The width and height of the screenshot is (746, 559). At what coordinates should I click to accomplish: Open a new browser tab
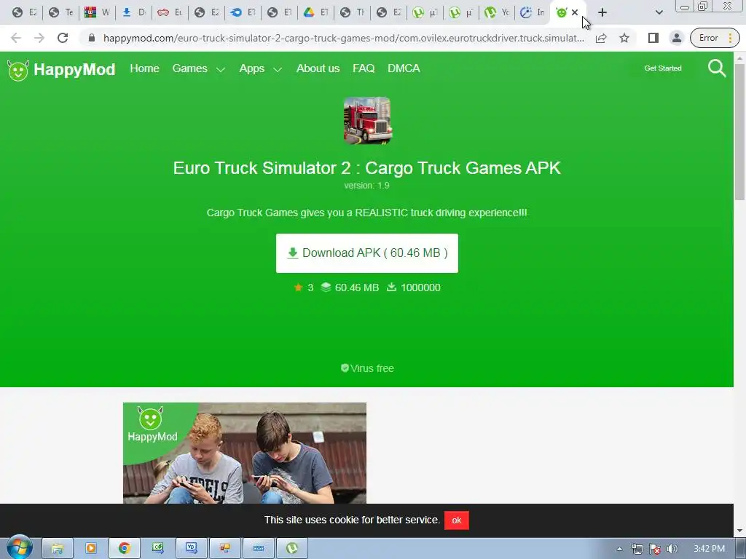click(x=602, y=12)
